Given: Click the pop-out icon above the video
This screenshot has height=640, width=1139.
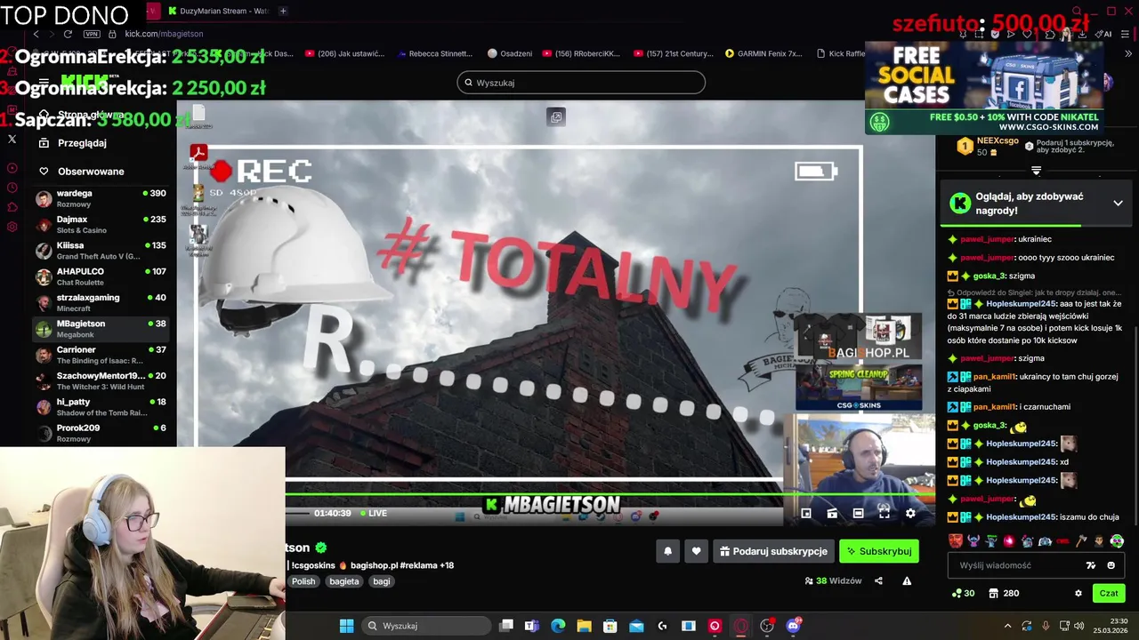Looking at the screenshot, I should (556, 116).
